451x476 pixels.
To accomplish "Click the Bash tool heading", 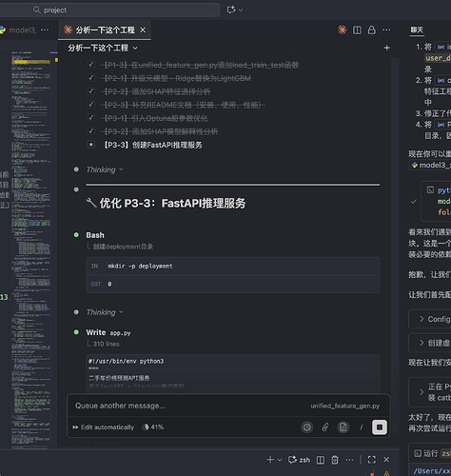I will [95, 235].
